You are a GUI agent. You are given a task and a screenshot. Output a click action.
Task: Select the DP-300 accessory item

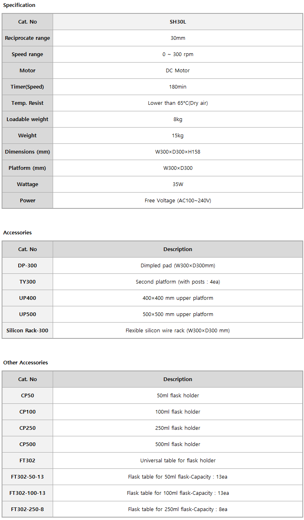click(28, 266)
